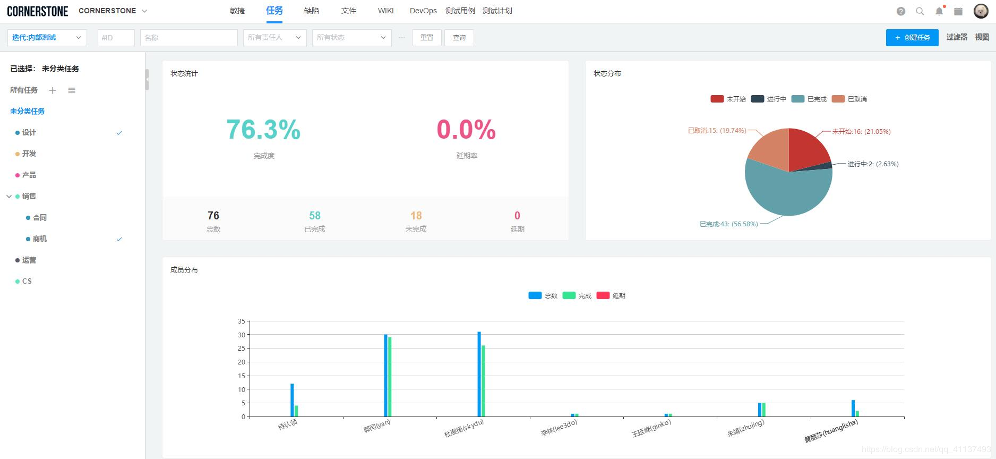996x459 pixels.
Task: Collapse the sidebar with the panel handle
Action: 147,79
